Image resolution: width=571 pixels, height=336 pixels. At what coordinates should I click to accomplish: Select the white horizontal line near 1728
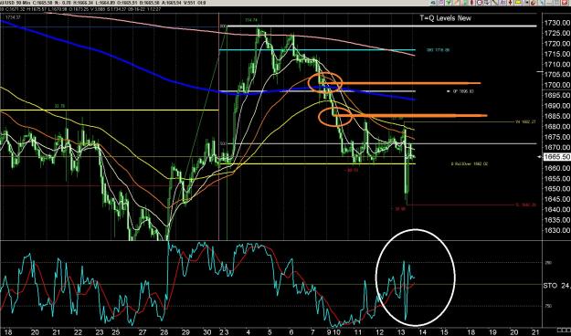(383, 26)
